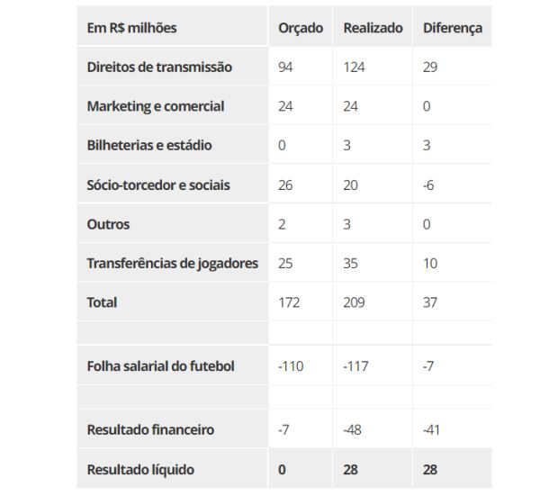
Task: Click the Total Realizado value 209
Action: 355,302
